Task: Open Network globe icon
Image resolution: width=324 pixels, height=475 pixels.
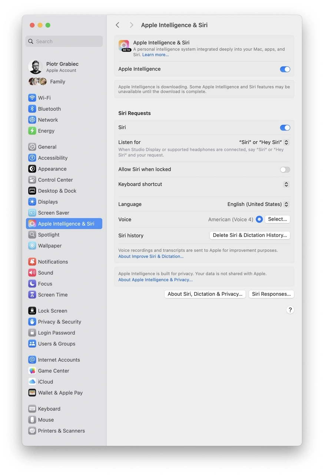Action: tap(32, 120)
